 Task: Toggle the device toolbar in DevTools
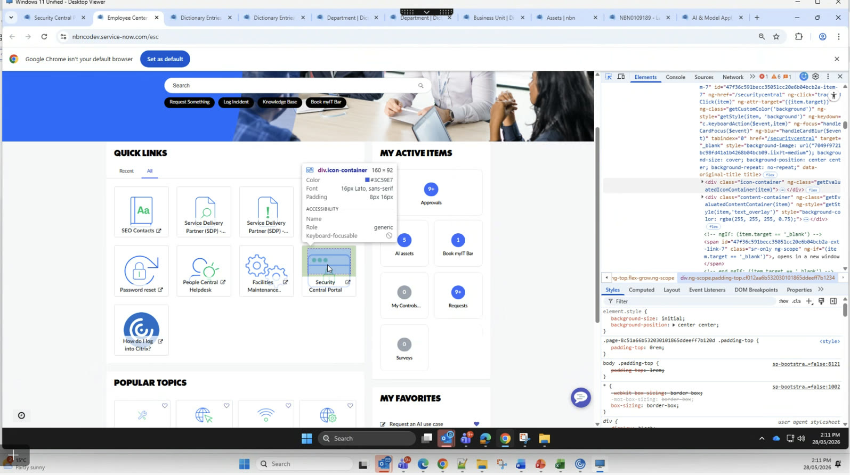[621, 77]
